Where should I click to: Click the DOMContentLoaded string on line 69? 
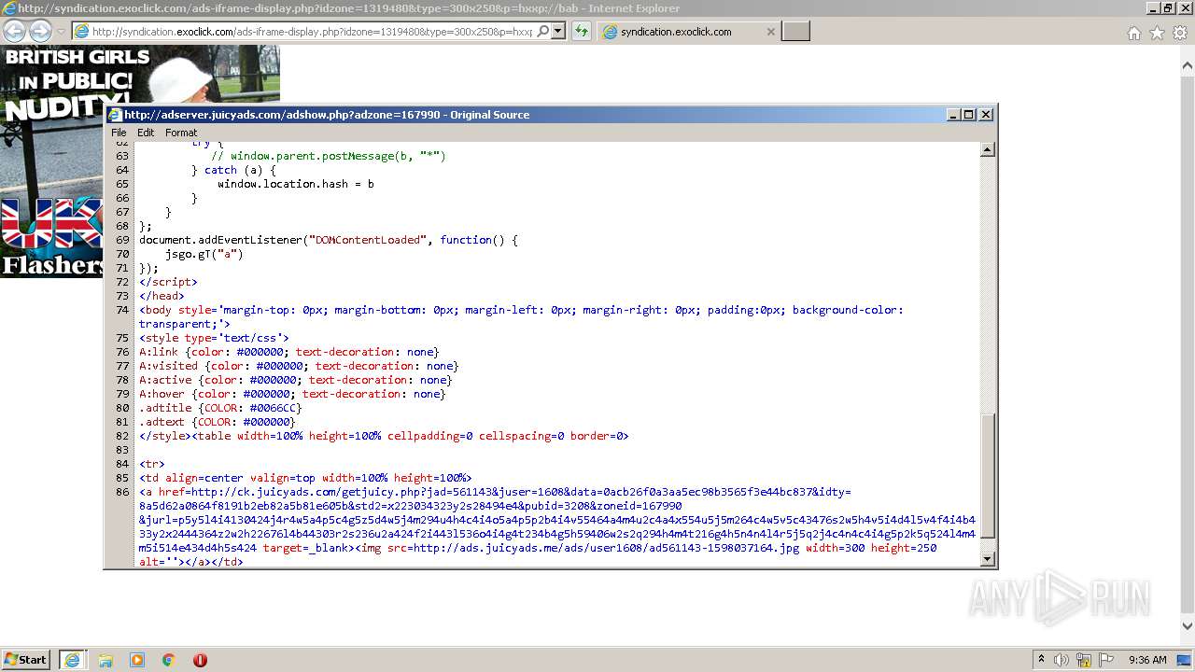tap(368, 240)
